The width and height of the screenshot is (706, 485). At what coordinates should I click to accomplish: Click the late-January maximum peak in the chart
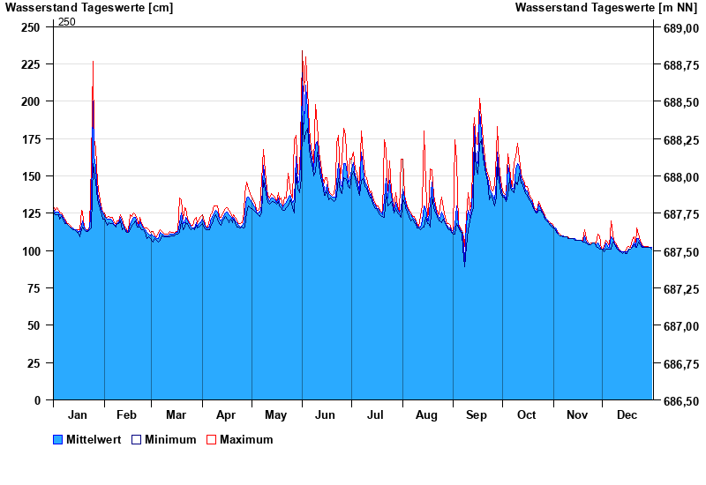click(x=93, y=62)
